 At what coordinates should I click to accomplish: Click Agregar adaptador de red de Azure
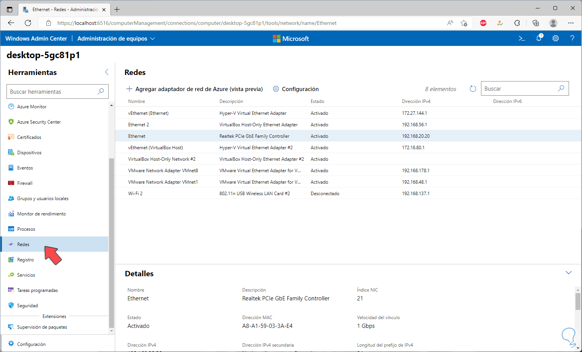pyautogui.click(x=194, y=89)
